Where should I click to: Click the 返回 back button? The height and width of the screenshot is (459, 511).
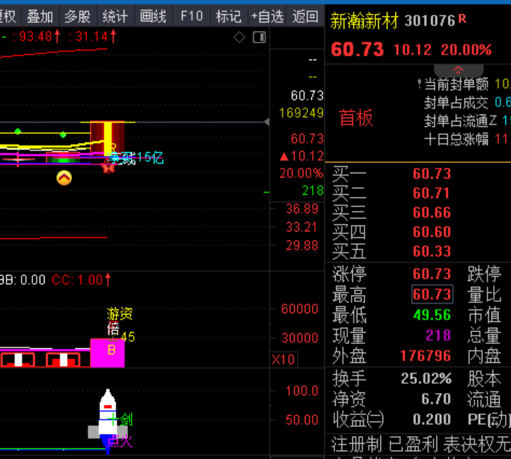(305, 16)
